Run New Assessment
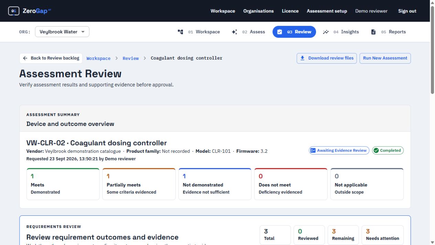The width and height of the screenshot is (435, 245). 385,58
